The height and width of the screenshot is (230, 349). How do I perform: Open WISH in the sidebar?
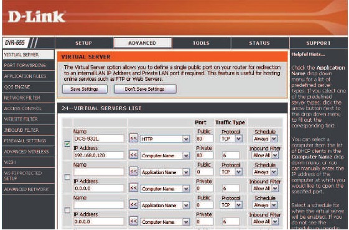[28, 162]
